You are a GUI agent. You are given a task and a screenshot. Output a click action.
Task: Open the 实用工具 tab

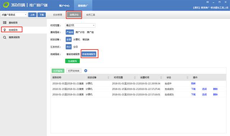pos(91,15)
